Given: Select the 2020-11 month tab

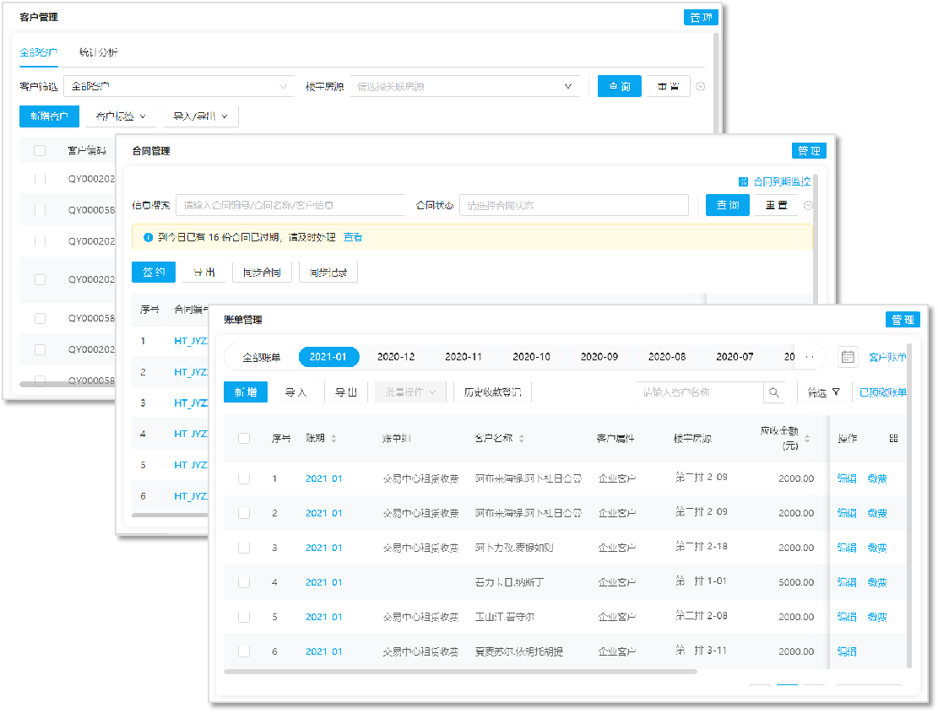Looking at the screenshot, I should coord(464,357).
